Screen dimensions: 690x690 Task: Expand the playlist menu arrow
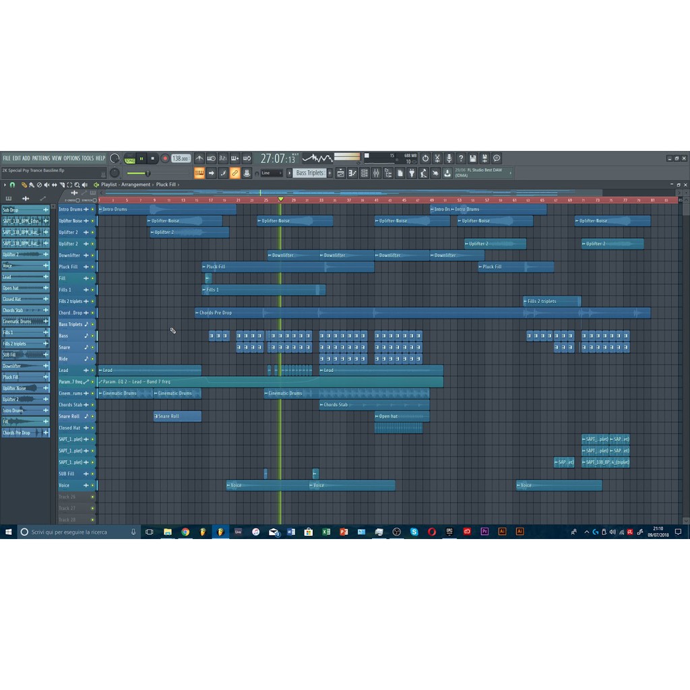tap(5, 185)
